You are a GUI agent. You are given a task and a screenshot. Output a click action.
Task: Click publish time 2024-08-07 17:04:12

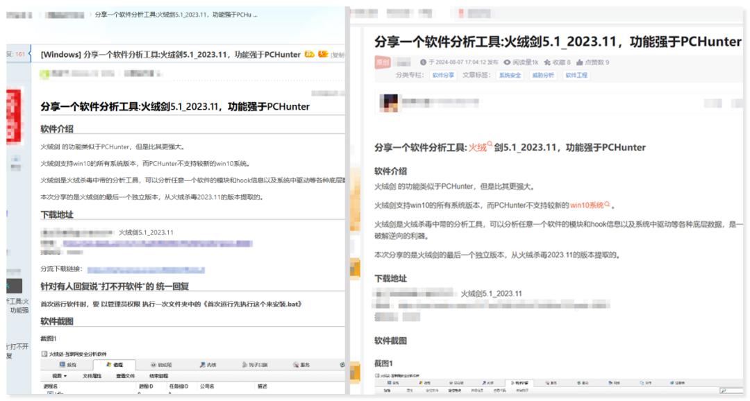(460, 62)
